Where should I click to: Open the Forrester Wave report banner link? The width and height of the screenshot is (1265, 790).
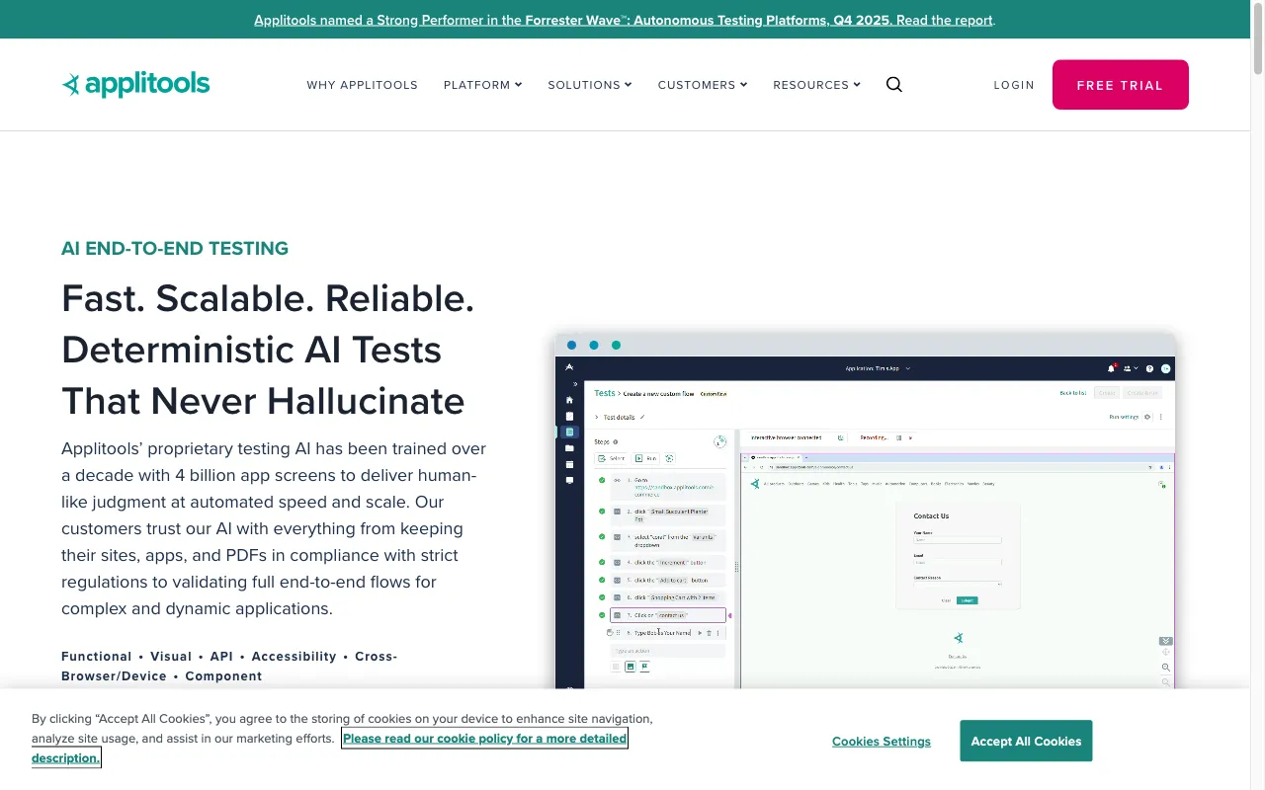(x=624, y=20)
